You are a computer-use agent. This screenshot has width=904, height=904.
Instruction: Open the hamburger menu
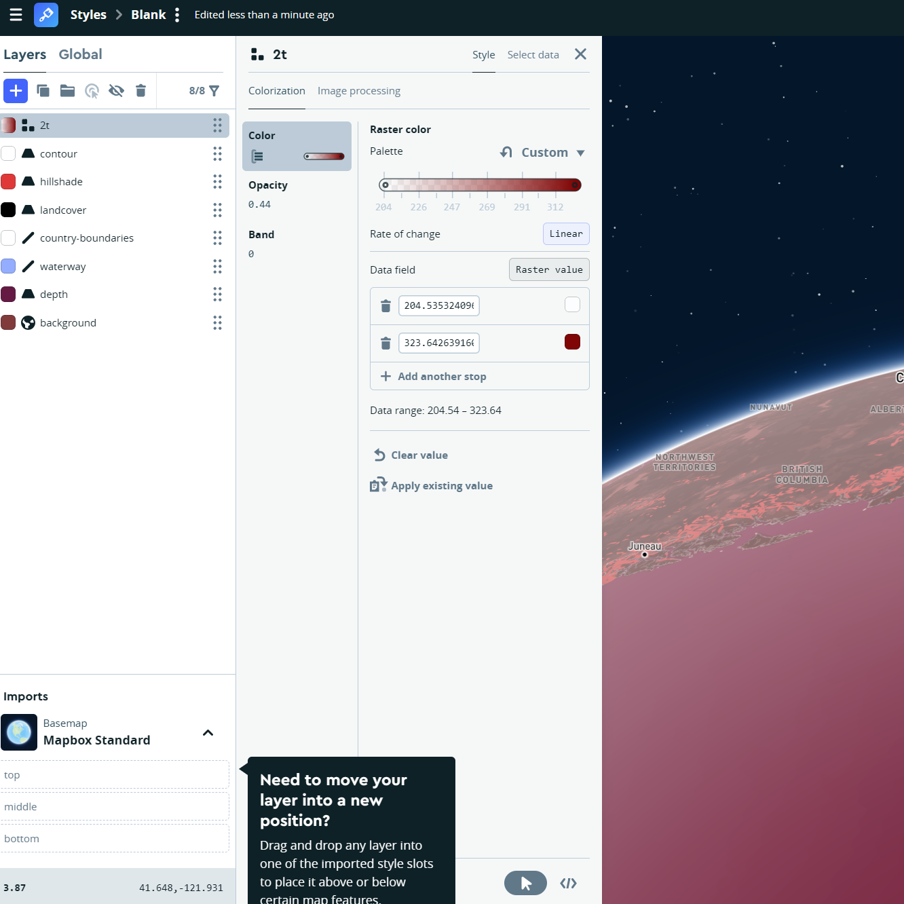tap(15, 15)
